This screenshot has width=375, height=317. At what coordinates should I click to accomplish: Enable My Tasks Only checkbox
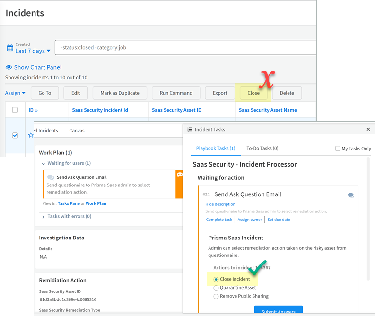tap(338, 149)
